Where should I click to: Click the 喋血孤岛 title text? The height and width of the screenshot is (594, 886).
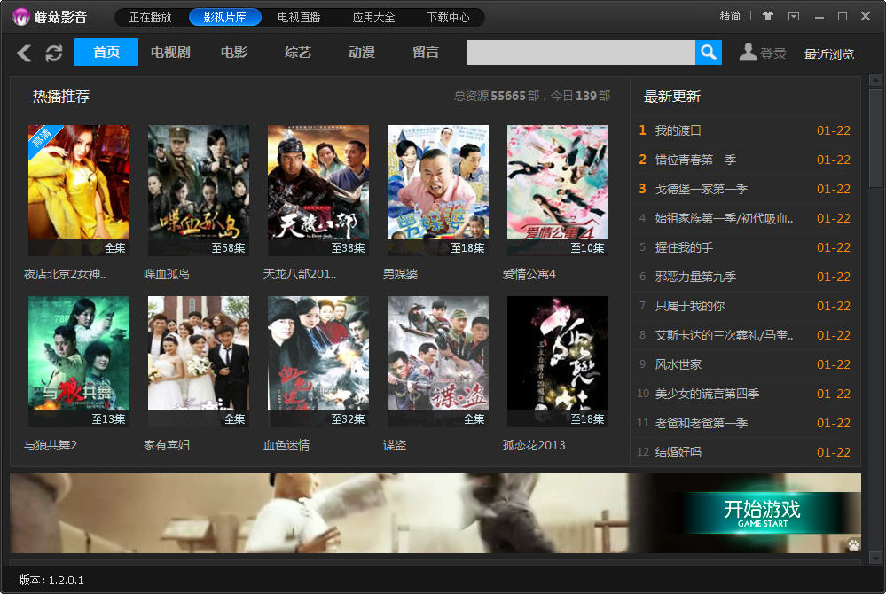[x=167, y=275]
